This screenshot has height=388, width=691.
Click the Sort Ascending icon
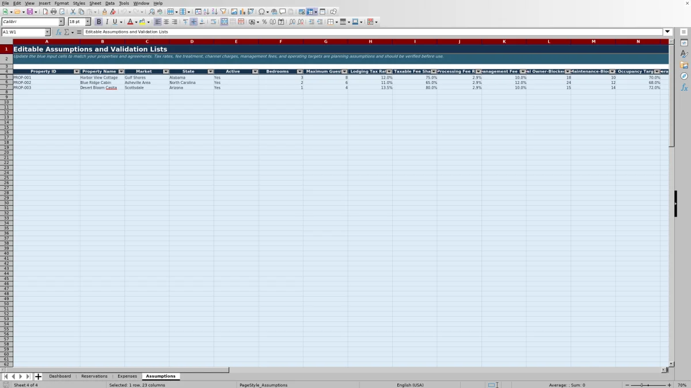[206, 11]
